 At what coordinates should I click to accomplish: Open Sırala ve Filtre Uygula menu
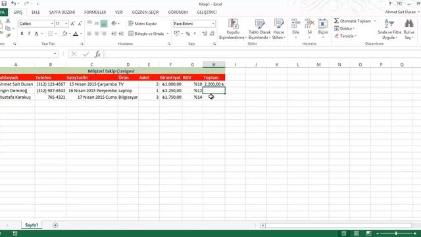click(389, 29)
